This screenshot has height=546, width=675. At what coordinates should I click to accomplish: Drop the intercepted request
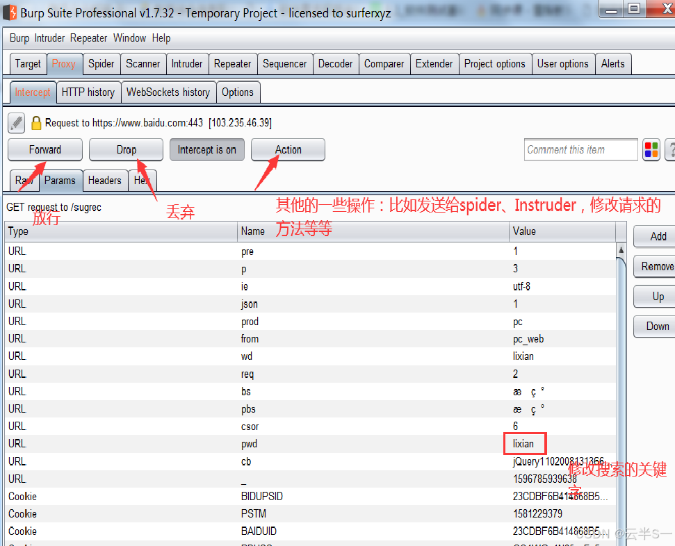pos(126,150)
